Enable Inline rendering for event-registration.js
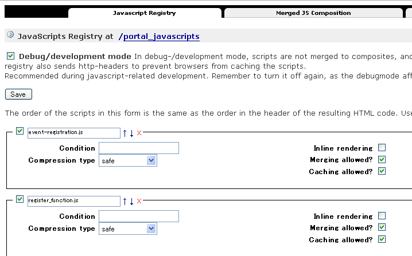 click(x=382, y=148)
